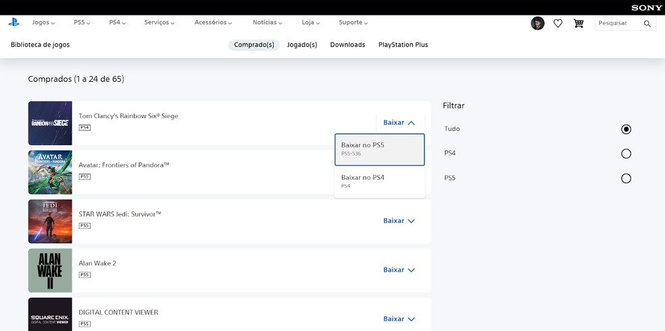Select the PS4 filter radio button

[626, 154]
